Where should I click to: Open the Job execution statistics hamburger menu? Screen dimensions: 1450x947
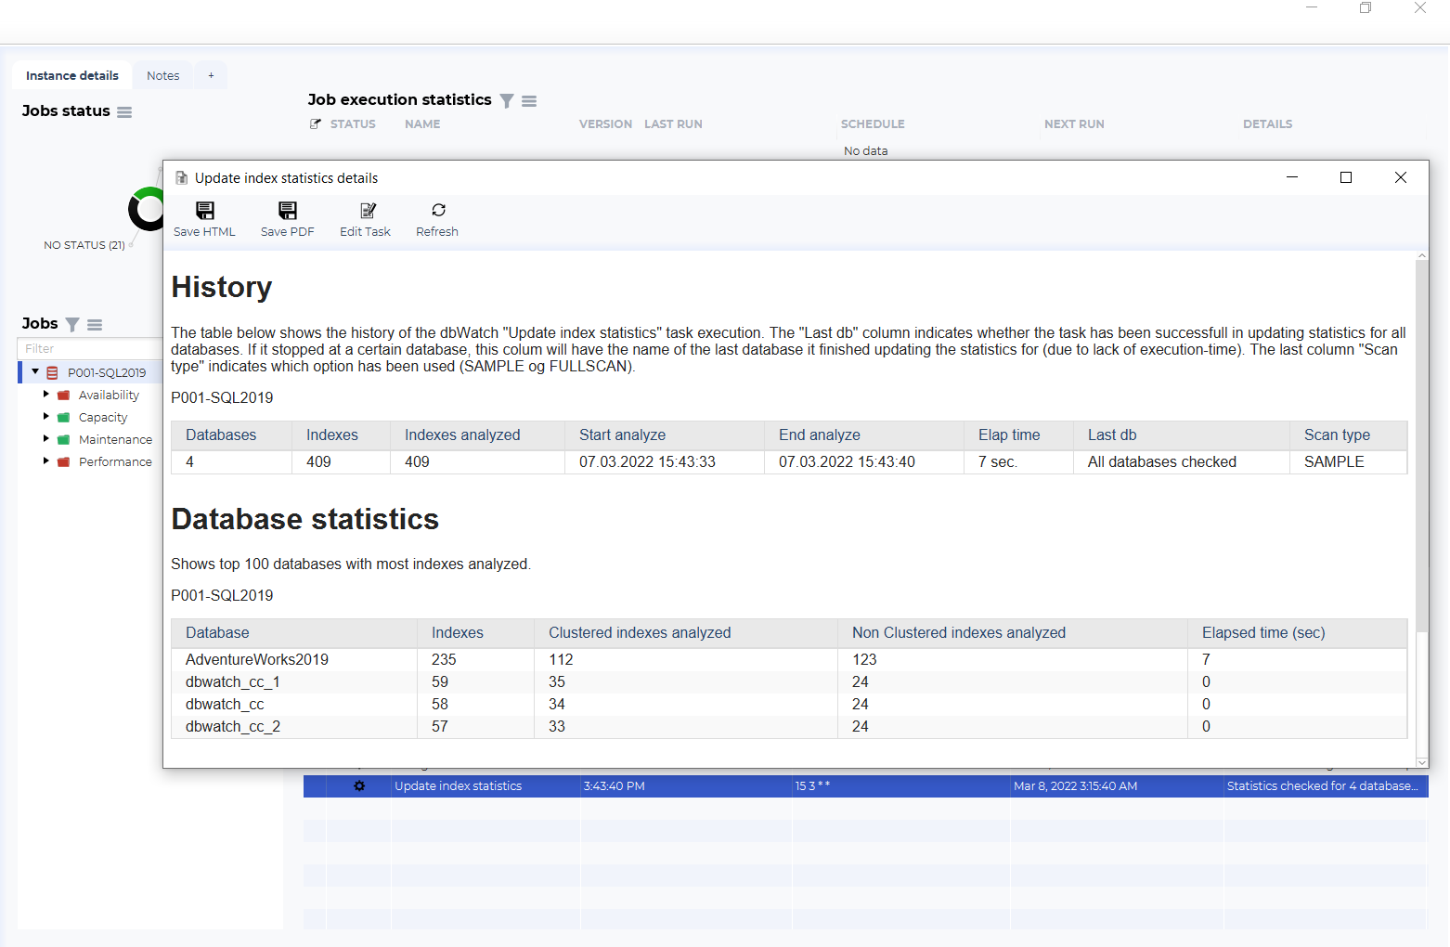point(529,100)
